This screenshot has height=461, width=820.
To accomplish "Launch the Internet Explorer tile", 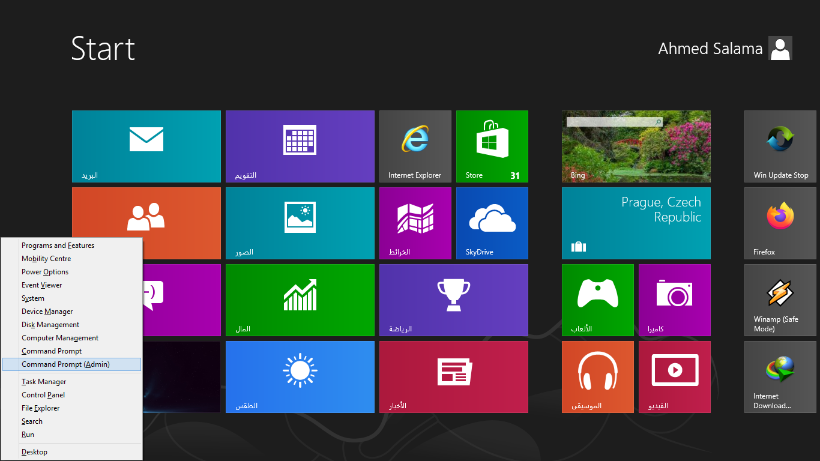I will pos(415,146).
